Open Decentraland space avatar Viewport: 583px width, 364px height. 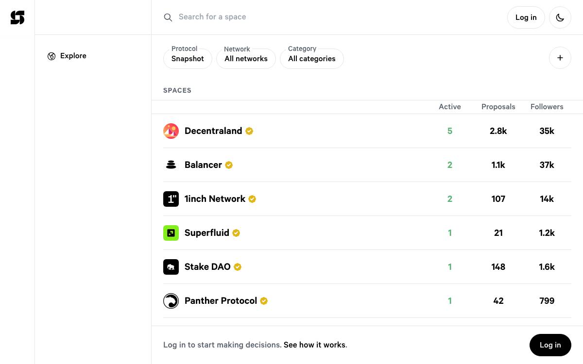171,131
